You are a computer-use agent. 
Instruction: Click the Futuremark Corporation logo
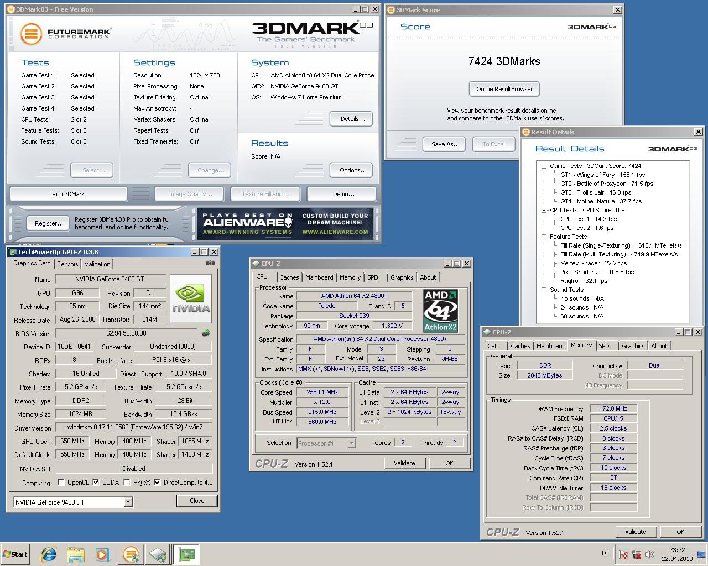pos(65,34)
